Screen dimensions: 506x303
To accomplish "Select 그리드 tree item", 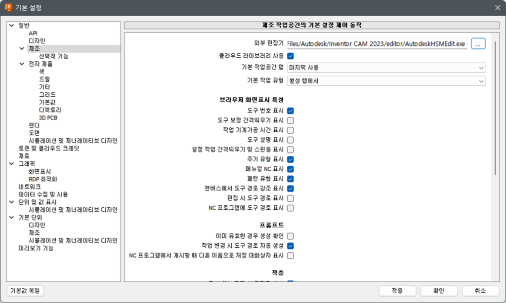I will 47,95.
